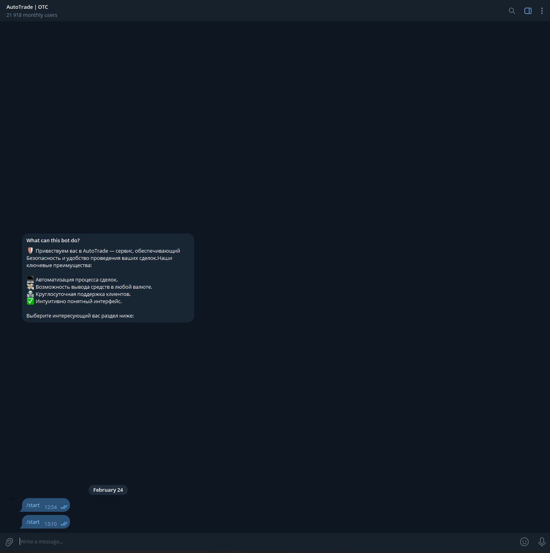The height and width of the screenshot is (553, 550).
Task: Open search in this chat
Action: (512, 11)
